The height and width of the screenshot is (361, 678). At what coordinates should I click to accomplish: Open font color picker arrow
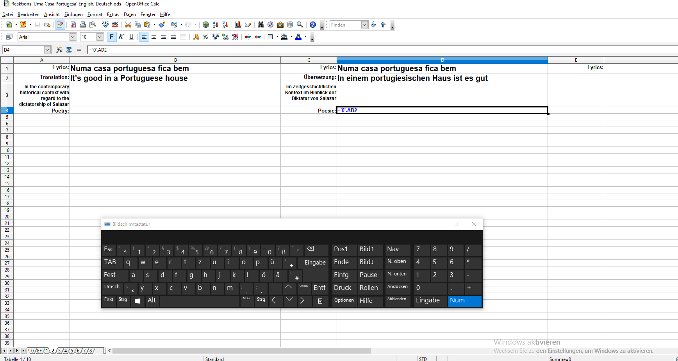click(305, 37)
